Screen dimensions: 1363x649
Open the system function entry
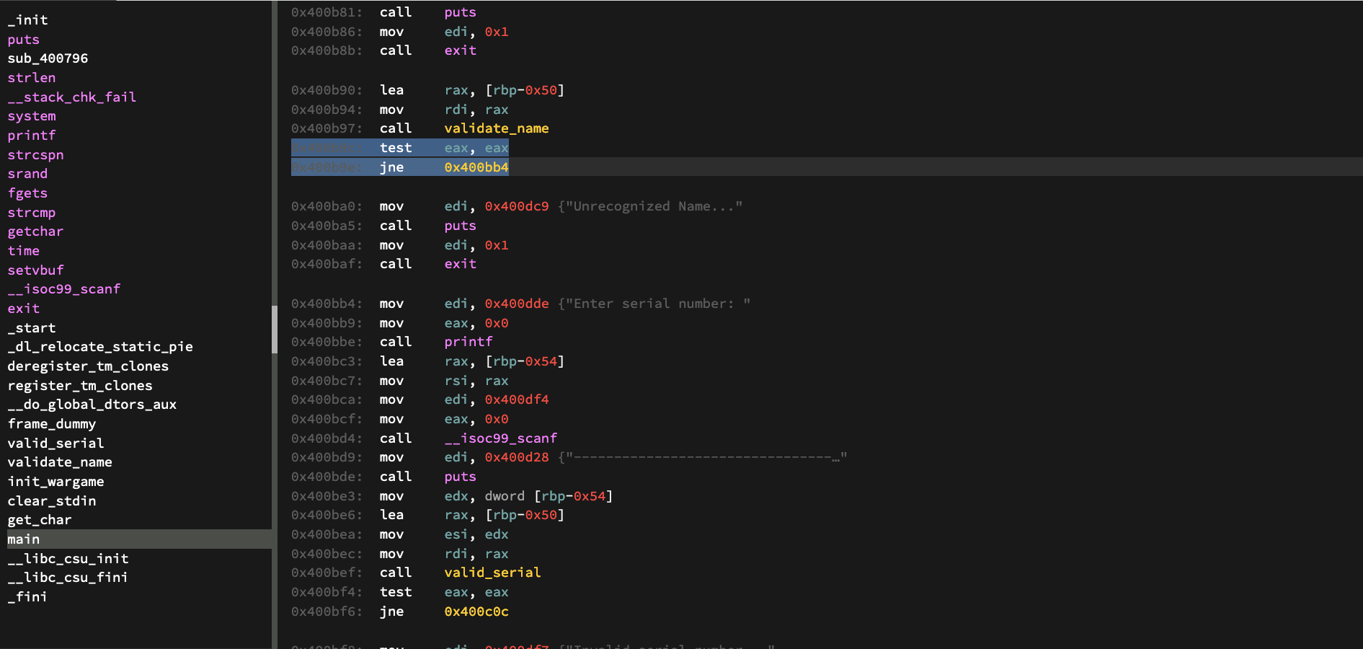click(31, 116)
